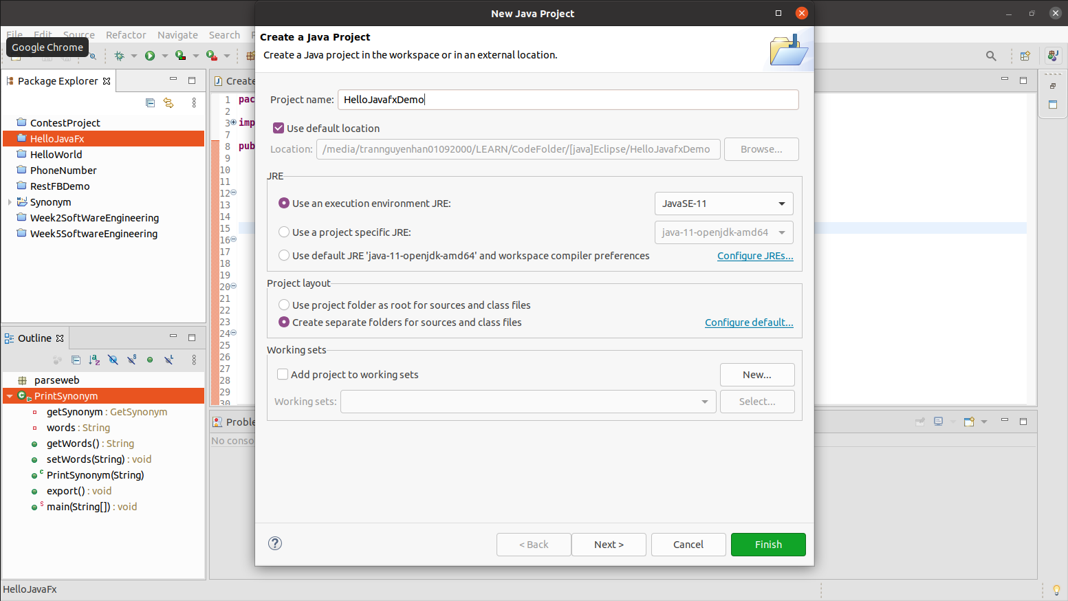Select Use a project specific JRE
1068x601 pixels.
pos(284,232)
